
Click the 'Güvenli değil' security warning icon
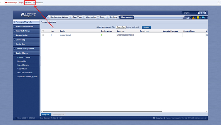[x=6, y=2]
